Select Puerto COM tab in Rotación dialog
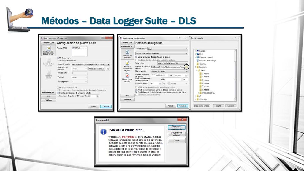The height and width of the screenshot is (171, 304). pyautogui.click(x=127, y=43)
